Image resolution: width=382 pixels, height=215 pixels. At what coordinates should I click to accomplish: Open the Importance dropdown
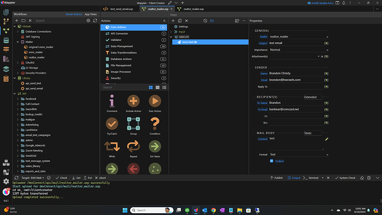pos(299,50)
